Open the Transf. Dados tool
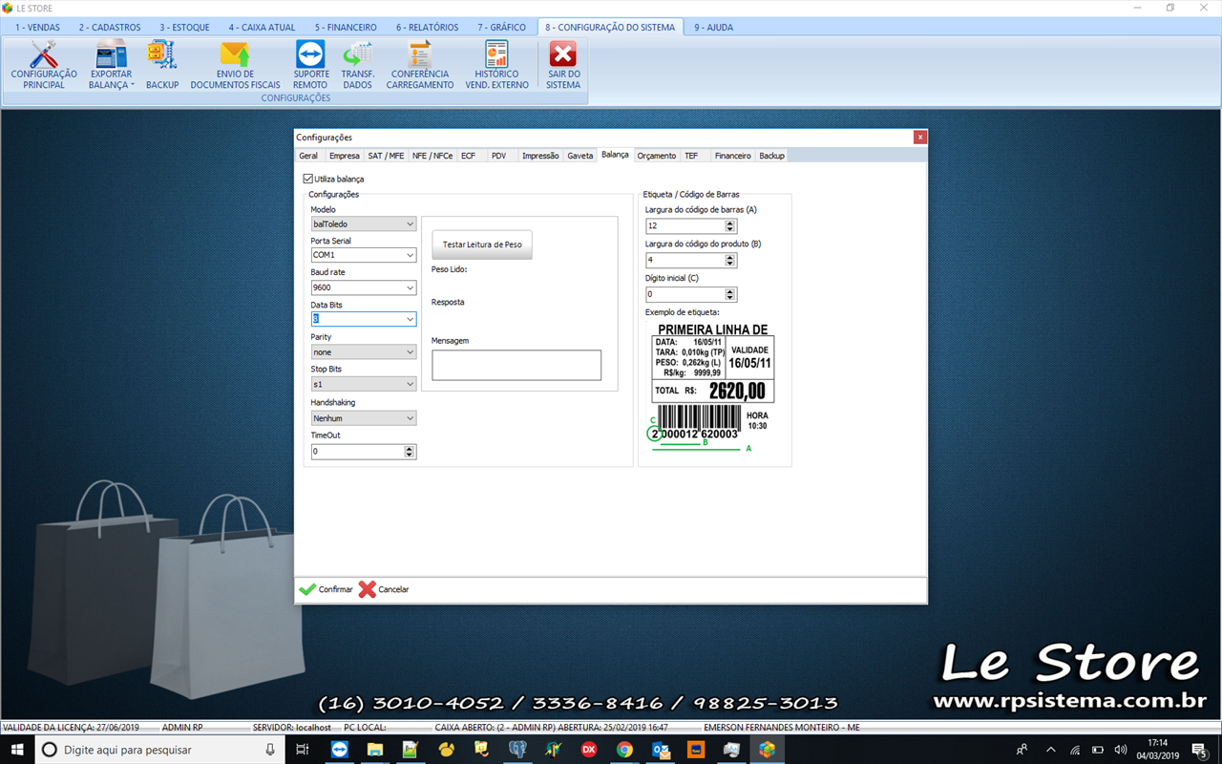The height and width of the screenshot is (764, 1222). (x=358, y=65)
